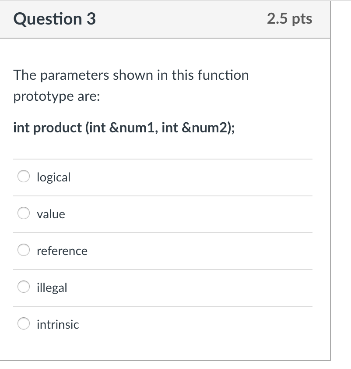351x369 pixels.
Task: Click the question header bar area
Action: coord(164,19)
